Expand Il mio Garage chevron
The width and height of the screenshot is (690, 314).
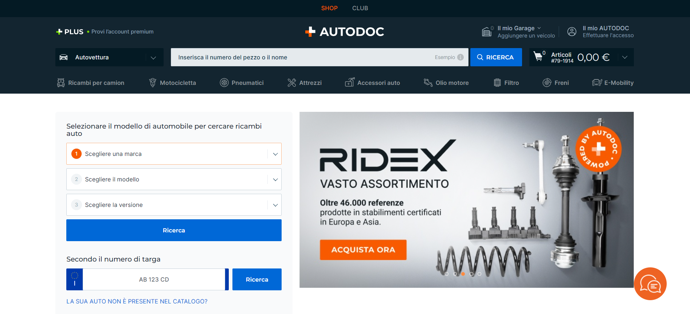(539, 28)
